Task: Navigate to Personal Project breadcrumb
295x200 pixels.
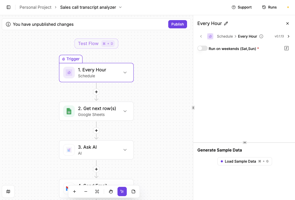Action: [x=35, y=7]
